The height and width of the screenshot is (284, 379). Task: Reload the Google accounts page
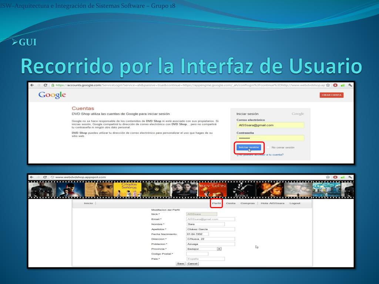pyautogui.click(x=45, y=85)
